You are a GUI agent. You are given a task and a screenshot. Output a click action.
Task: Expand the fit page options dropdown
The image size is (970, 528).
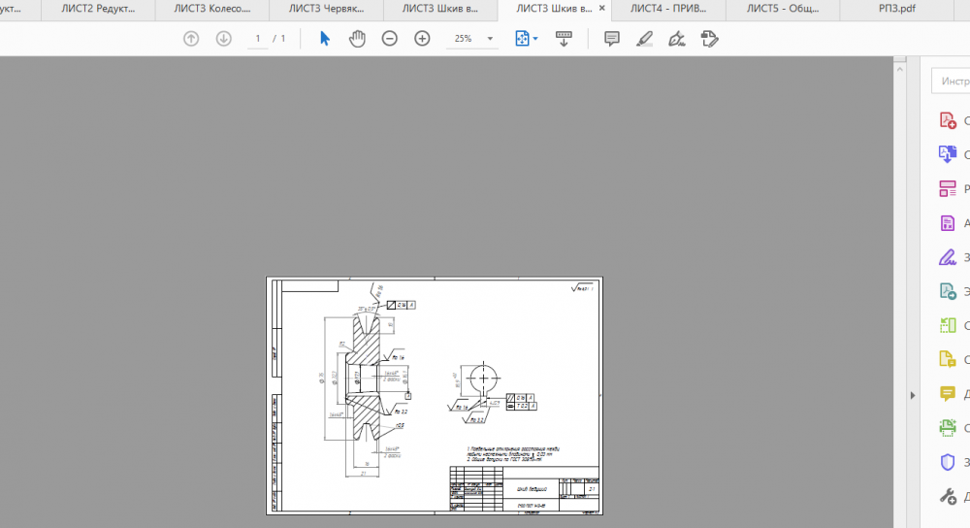point(534,39)
